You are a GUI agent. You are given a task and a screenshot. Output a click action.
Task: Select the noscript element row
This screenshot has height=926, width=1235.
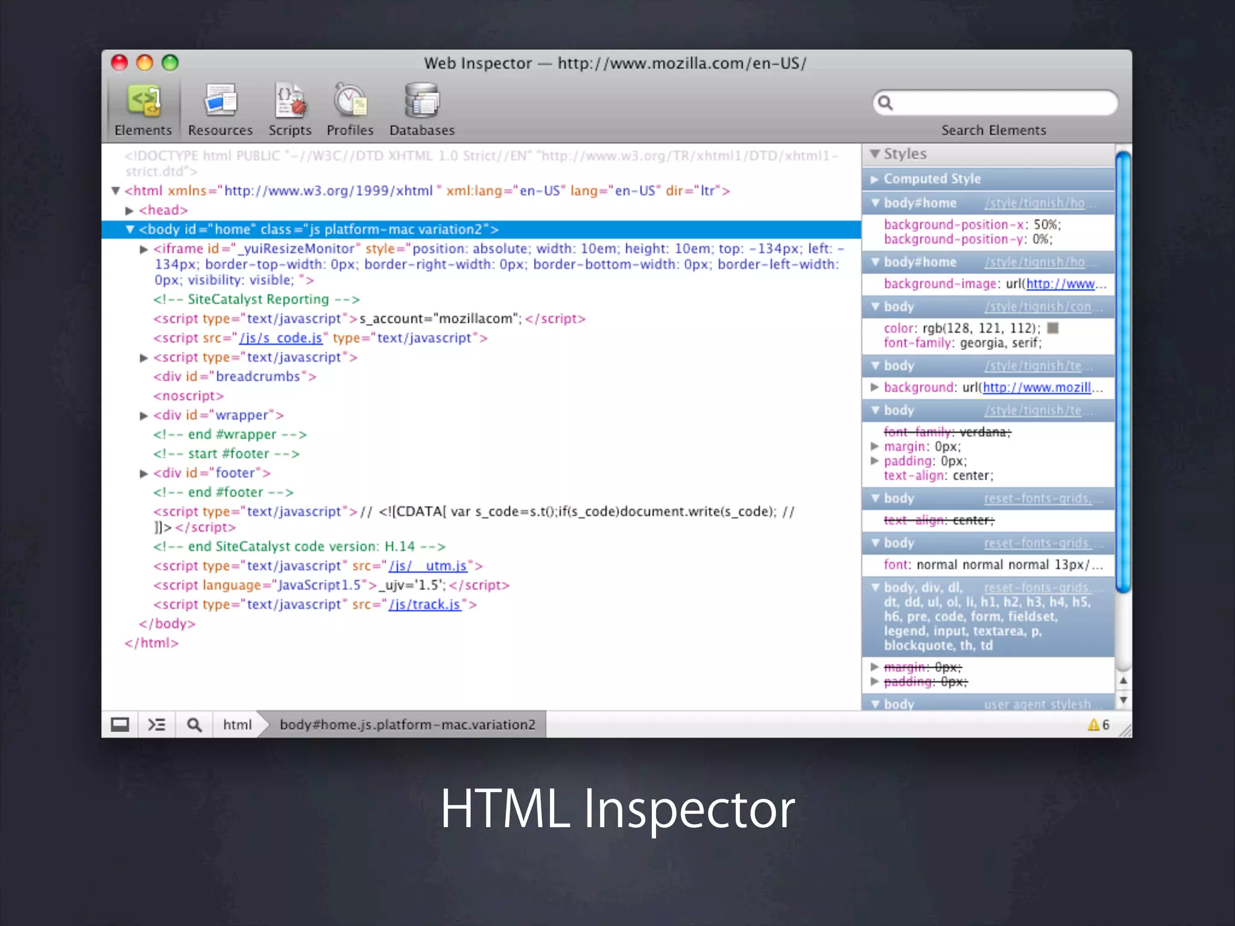coord(188,396)
